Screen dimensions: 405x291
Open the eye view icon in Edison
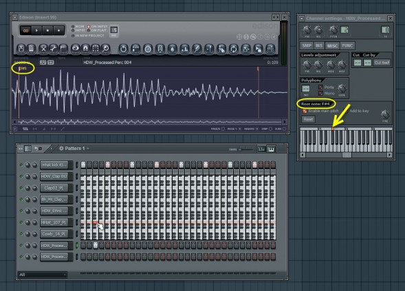click(x=76, y=49)
